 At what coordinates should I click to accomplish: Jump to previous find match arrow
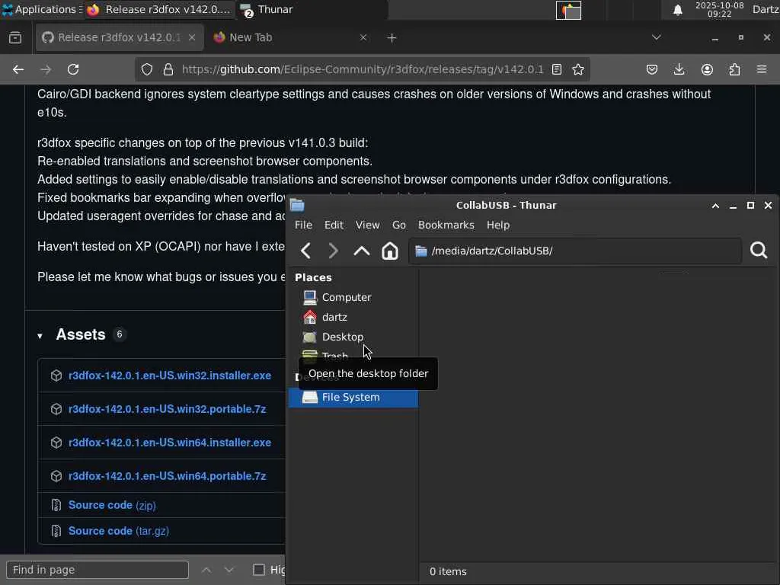206,570
